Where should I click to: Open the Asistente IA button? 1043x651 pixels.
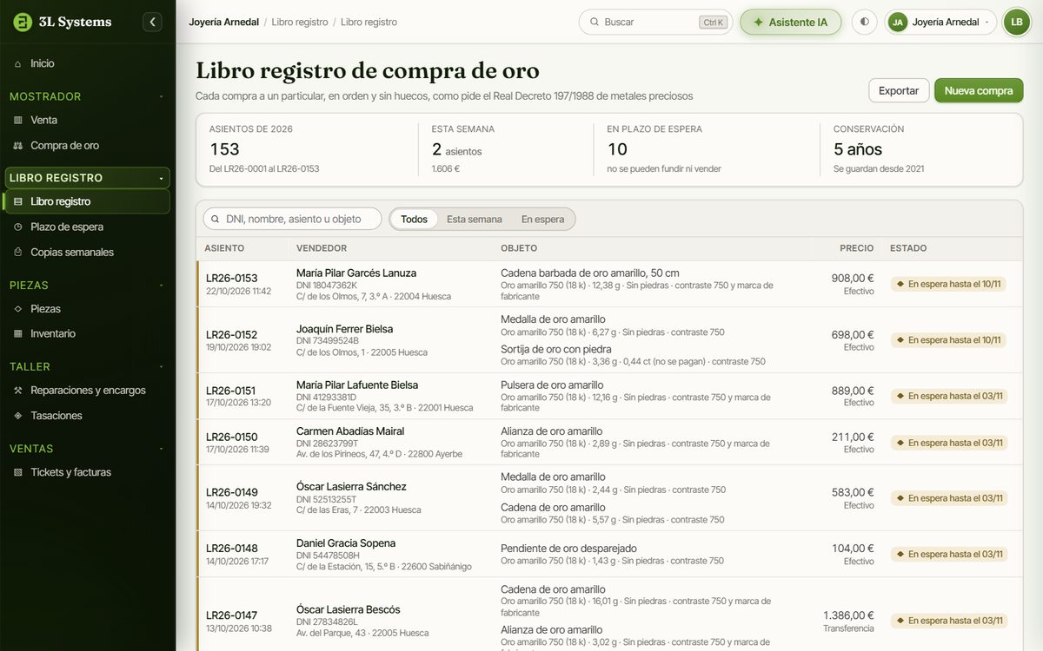(x=791, y=22)
